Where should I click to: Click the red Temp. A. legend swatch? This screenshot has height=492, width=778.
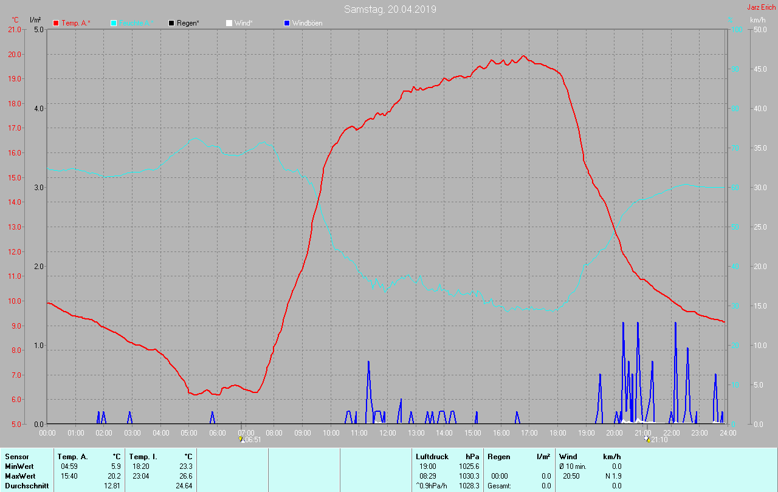pyautogui.click(x=56, y=23)
